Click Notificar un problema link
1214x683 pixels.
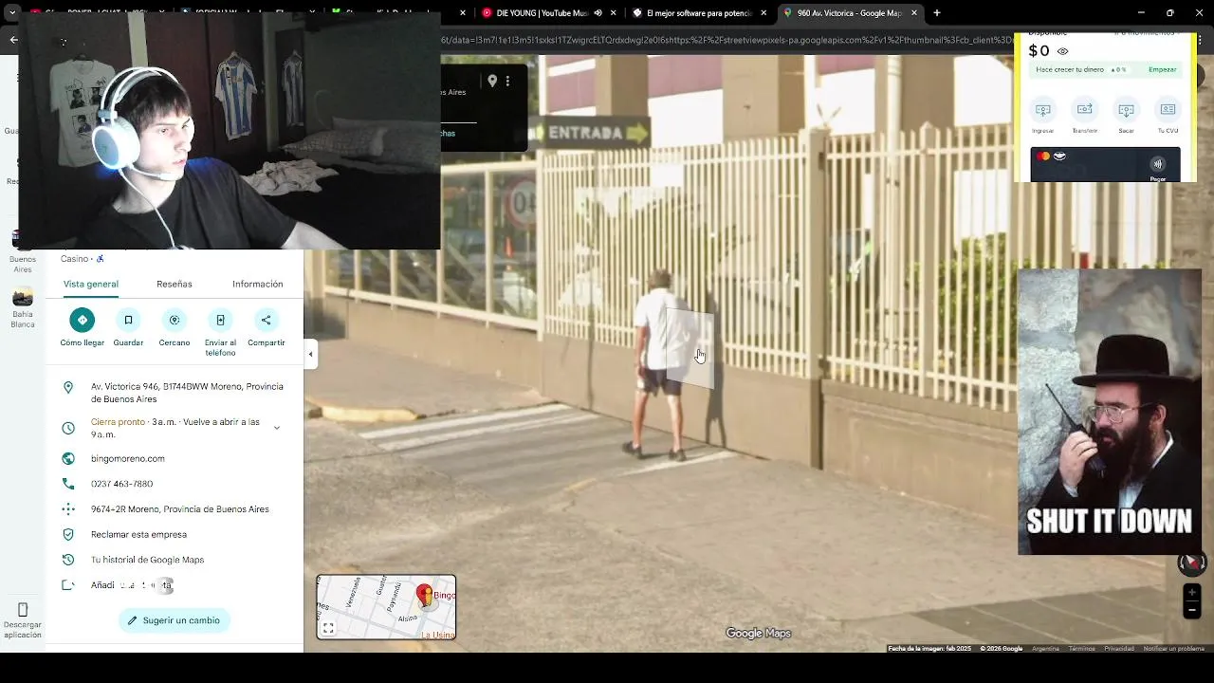tap(1174, 649)
